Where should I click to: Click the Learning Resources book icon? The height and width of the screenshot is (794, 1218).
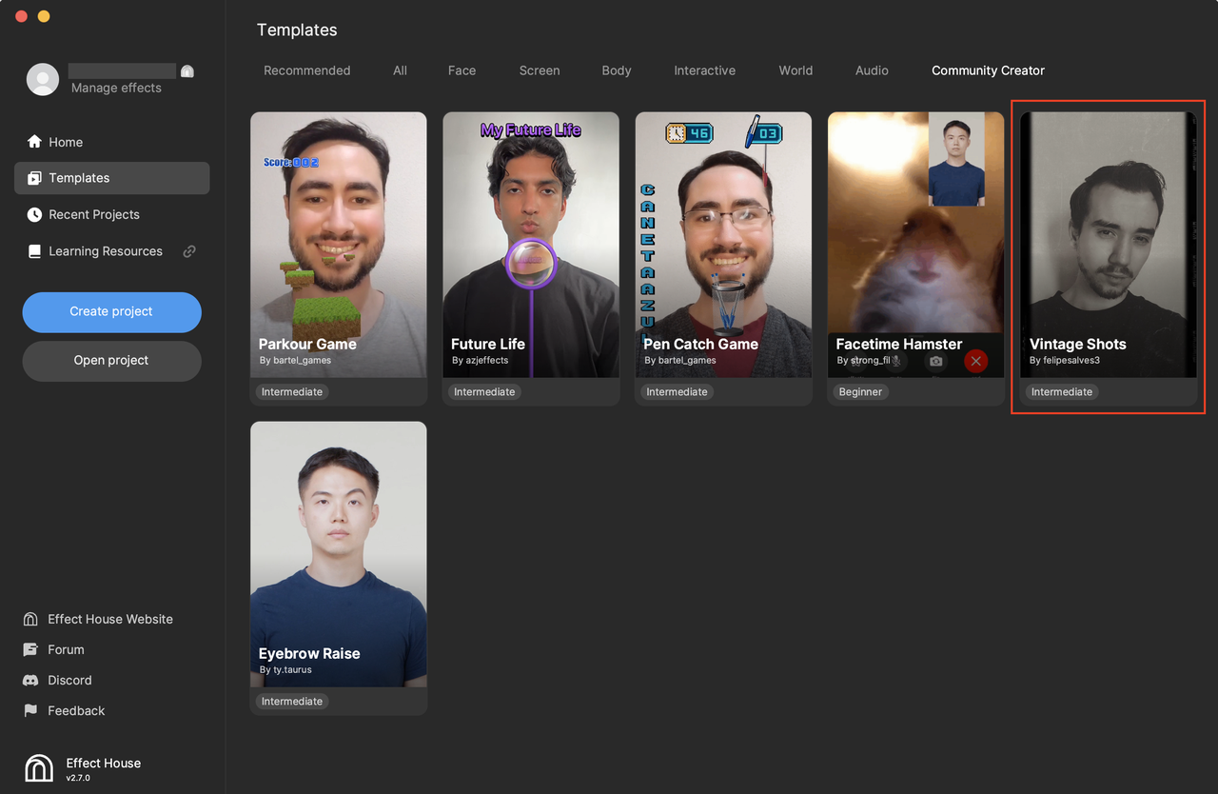point(34,251)
